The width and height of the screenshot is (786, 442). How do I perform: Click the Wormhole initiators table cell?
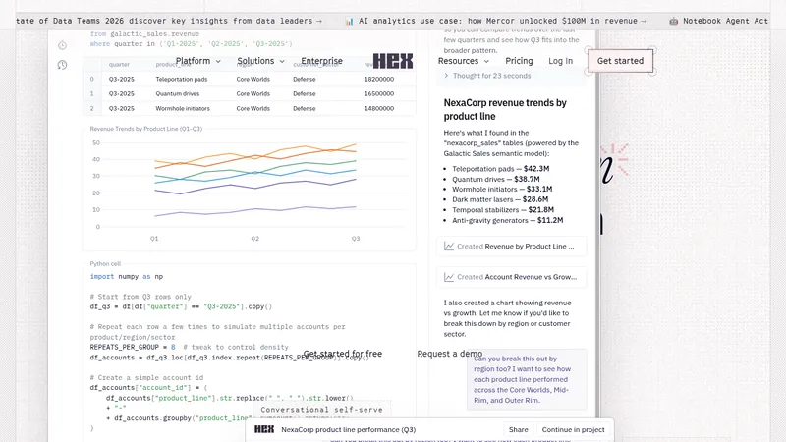pyautogui.click(x=183, y=108)
